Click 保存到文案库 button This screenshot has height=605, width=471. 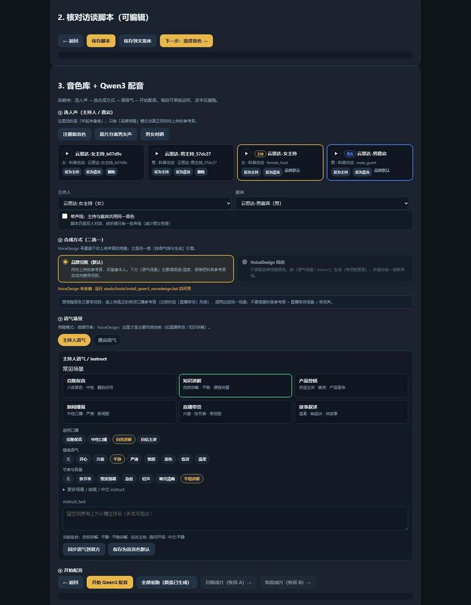click(138, 41)
